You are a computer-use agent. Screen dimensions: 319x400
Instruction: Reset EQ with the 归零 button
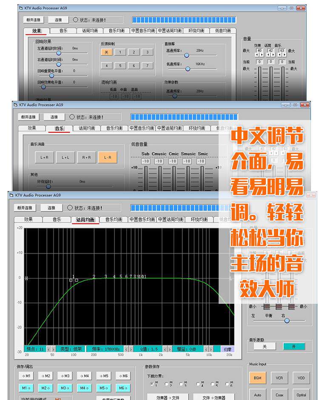click(228, 349)
